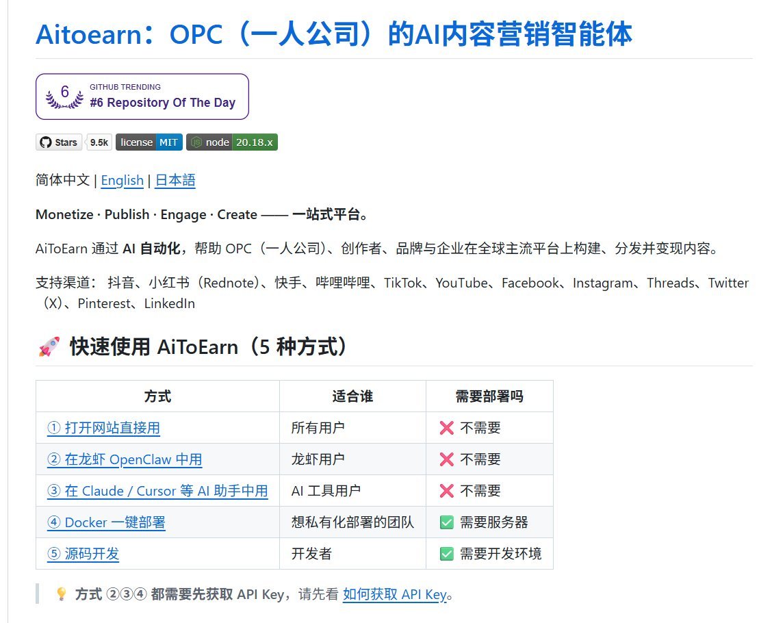Image resolution: width=759 pixels, height=623 pixels.
Task: Click the 开发者 table cell
Action: tap(352, 554)
